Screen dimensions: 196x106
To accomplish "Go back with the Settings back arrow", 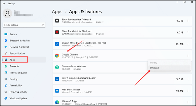I will pyautogui.click(x=4, y=3).
